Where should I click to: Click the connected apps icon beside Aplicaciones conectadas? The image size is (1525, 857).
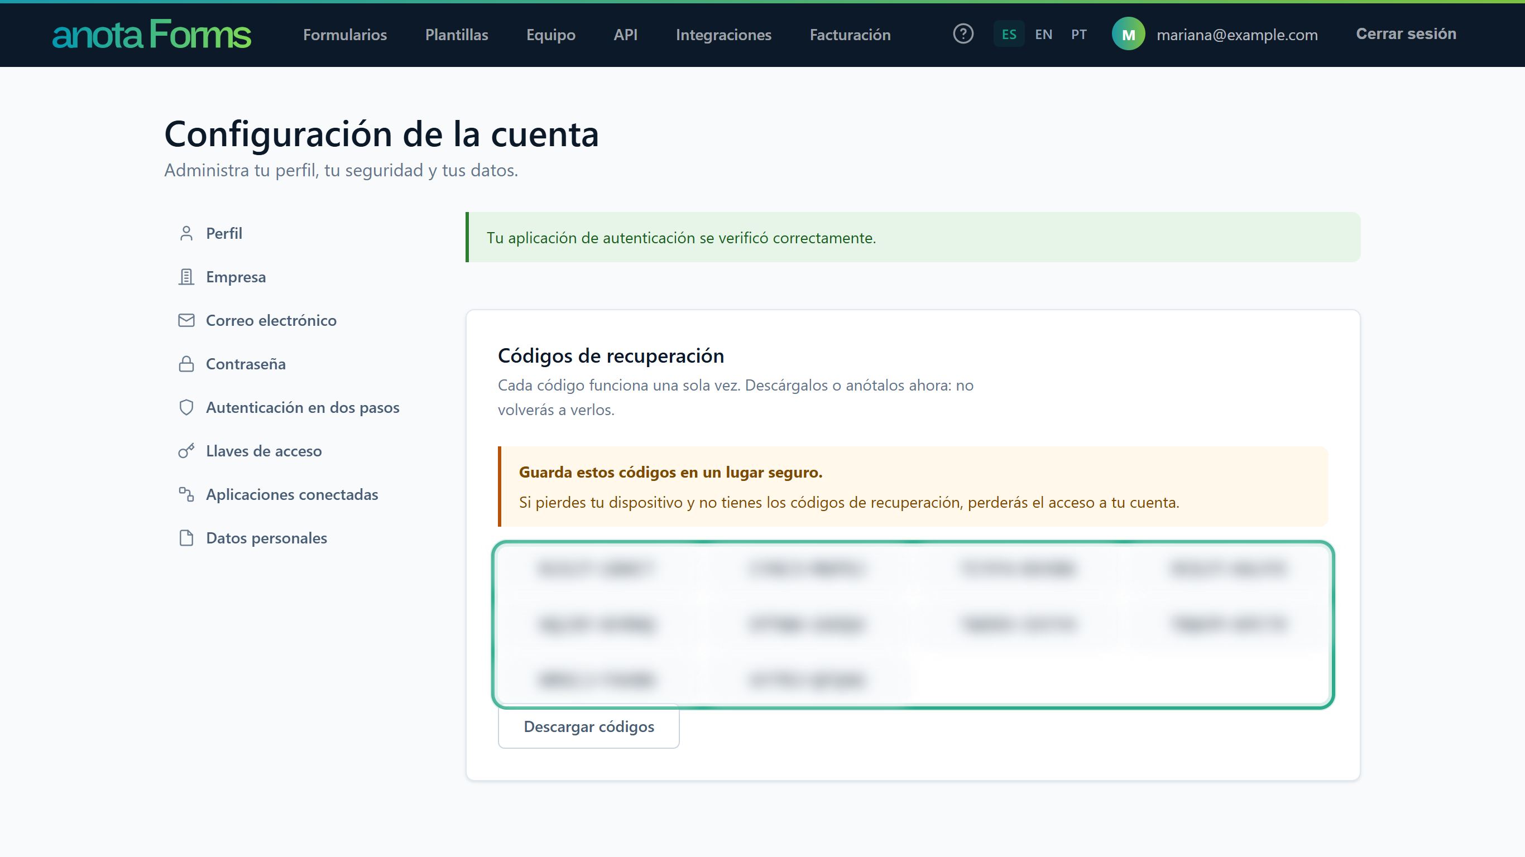click(x=186, y=494)
